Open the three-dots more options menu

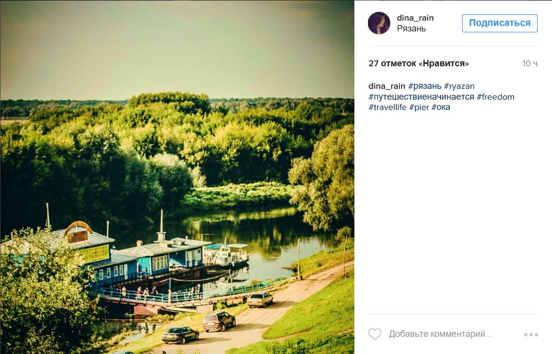coord(531,334)
